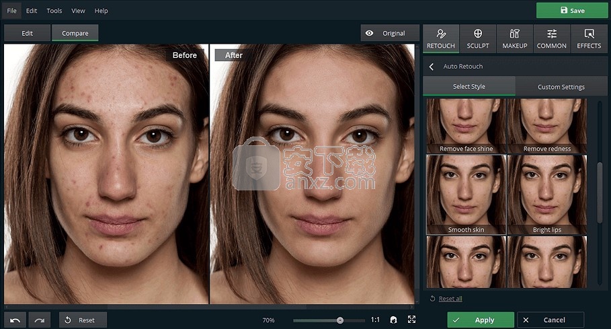Image resolution: width=611 pixels, height=329 pixels.
Task: Choose the Remove face shine style
Action: [466, 126]
